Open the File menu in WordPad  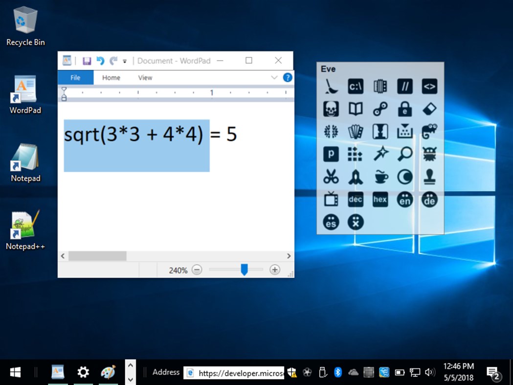point(75,77)
